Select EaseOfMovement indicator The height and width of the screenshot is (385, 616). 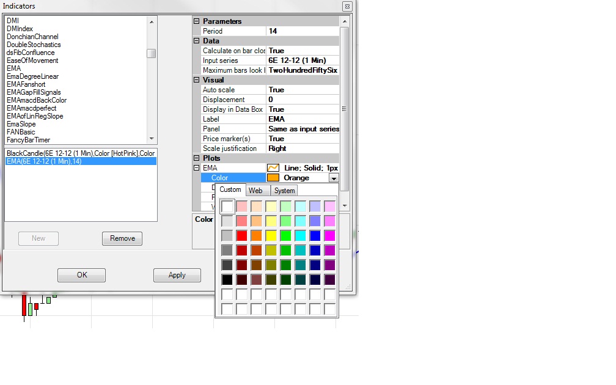click(x=32, y=61)
